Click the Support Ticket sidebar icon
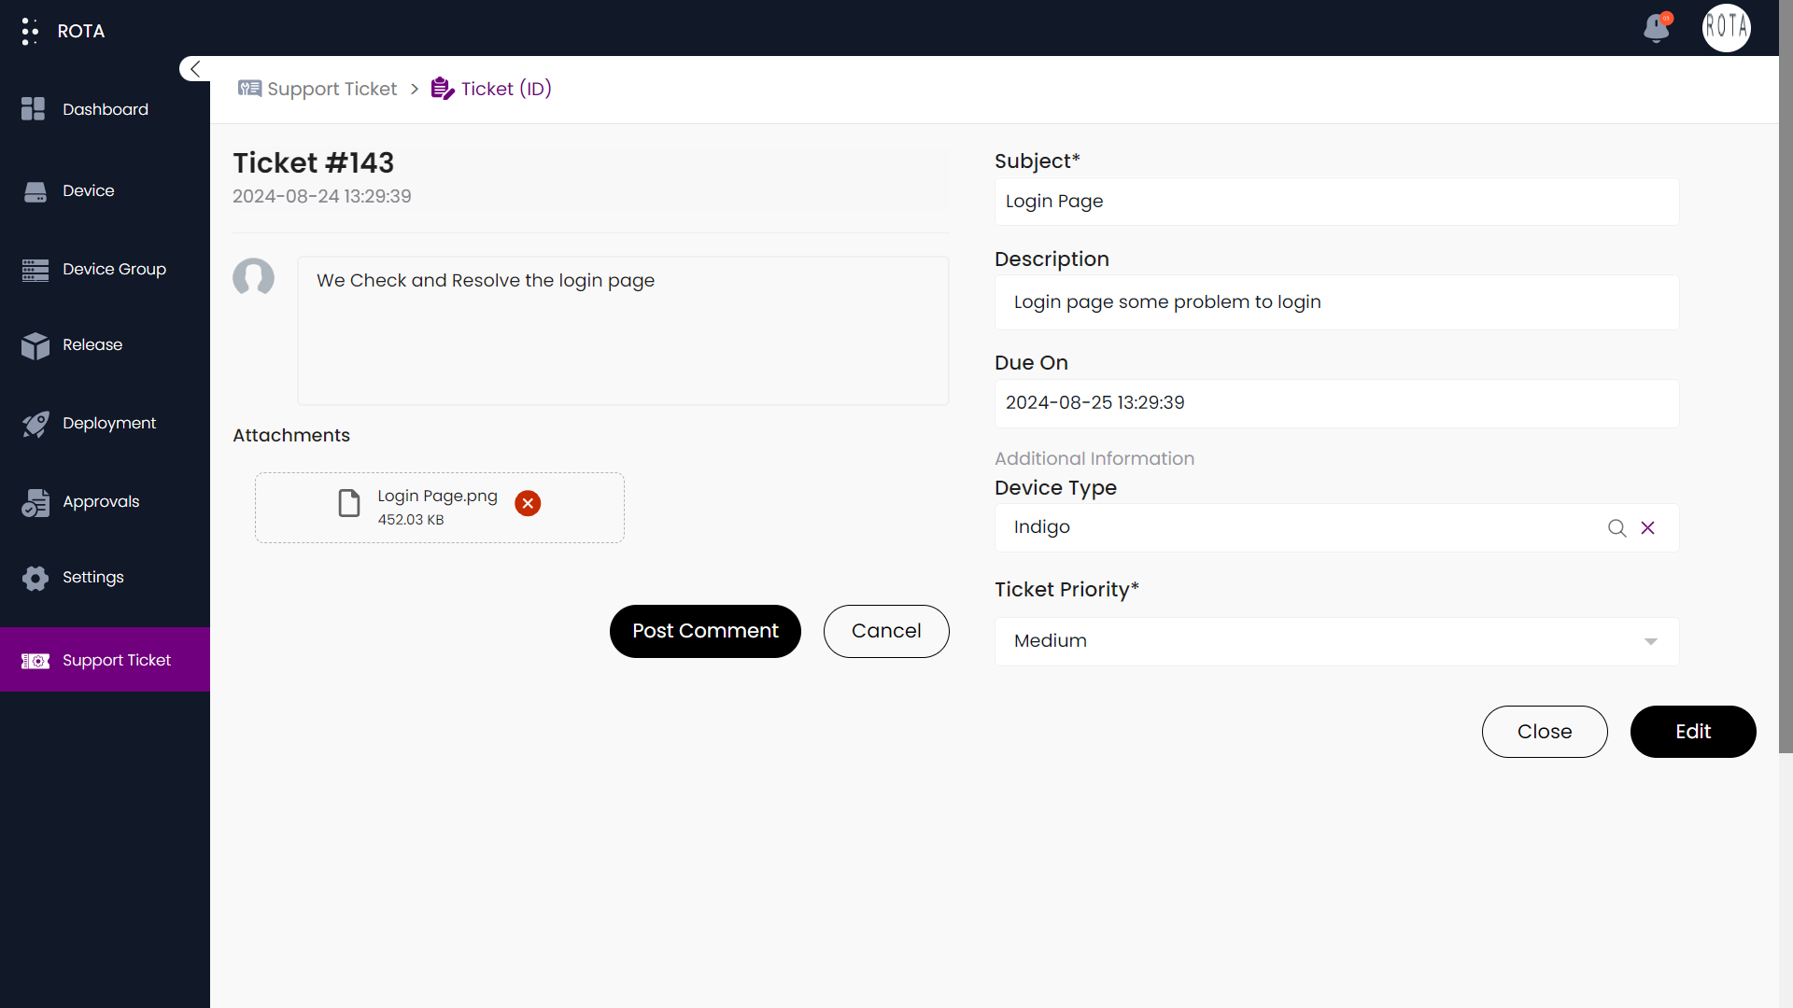1793x1008 pixels. click(35, 661)
